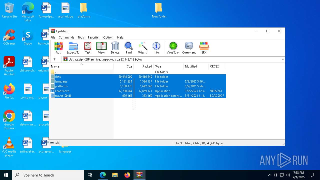Select the platforms folder on desktop
This screenshot has height=180, width=320.
[x=84, y=10]
